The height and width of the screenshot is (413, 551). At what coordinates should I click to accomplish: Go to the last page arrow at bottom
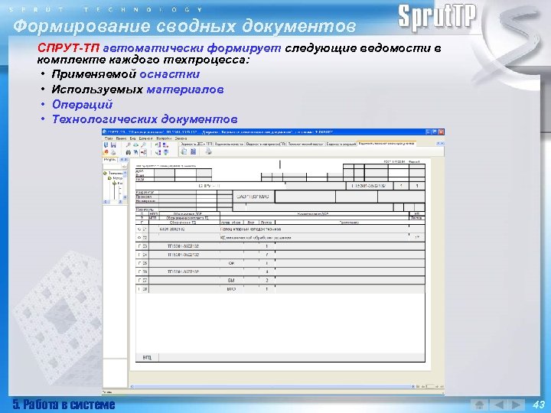(442, 386)
